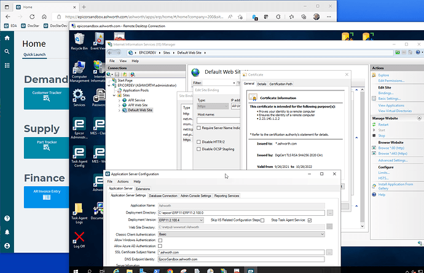Toggle Disable HTTP/2 checkbox
The image size is (424, 273).
(198, 142)
